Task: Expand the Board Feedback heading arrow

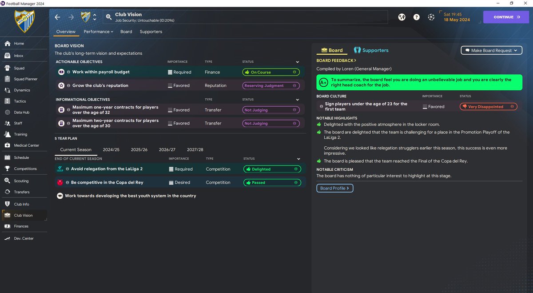Action: pos(355,60)
